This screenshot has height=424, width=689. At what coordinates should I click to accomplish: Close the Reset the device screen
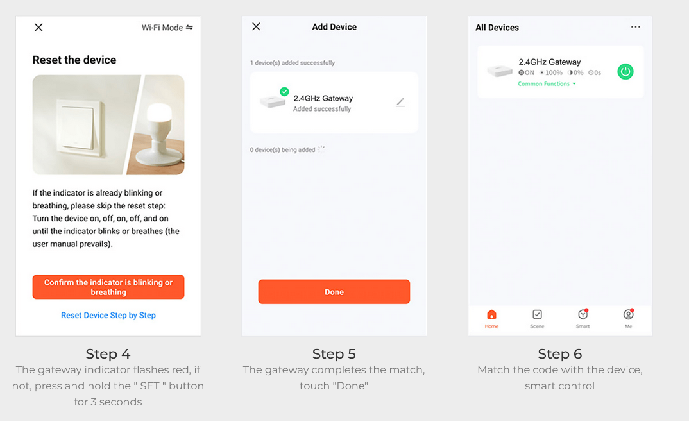pyautogui.click(x=38, y=27)
